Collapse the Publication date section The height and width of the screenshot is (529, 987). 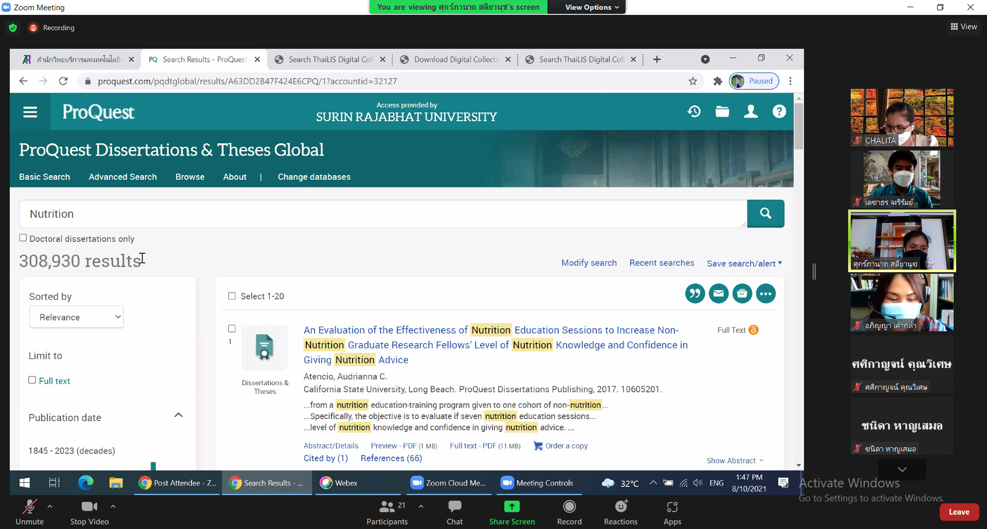[x=178, y=415]
